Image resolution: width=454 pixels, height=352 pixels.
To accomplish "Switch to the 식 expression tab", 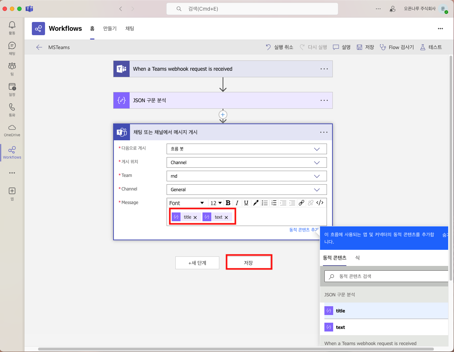I will pyautogui.click(x=357, y=258).
